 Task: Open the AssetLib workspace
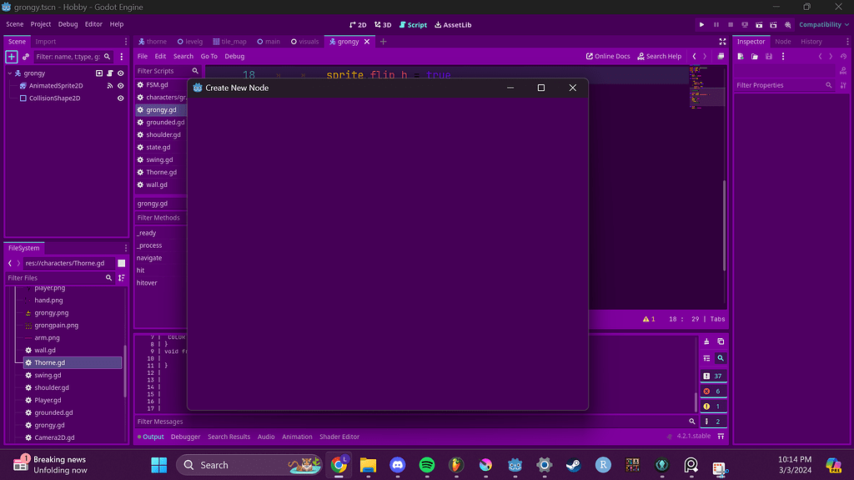tap(453, 24)
